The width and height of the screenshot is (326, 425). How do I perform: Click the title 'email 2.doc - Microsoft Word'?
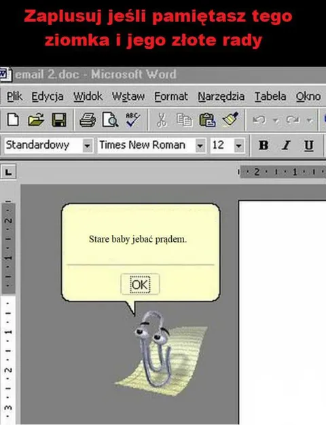[x=96, y=74]
